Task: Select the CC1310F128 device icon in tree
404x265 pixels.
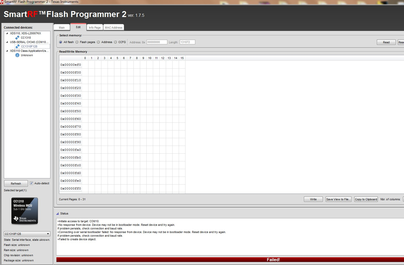Action: point(17,46)
